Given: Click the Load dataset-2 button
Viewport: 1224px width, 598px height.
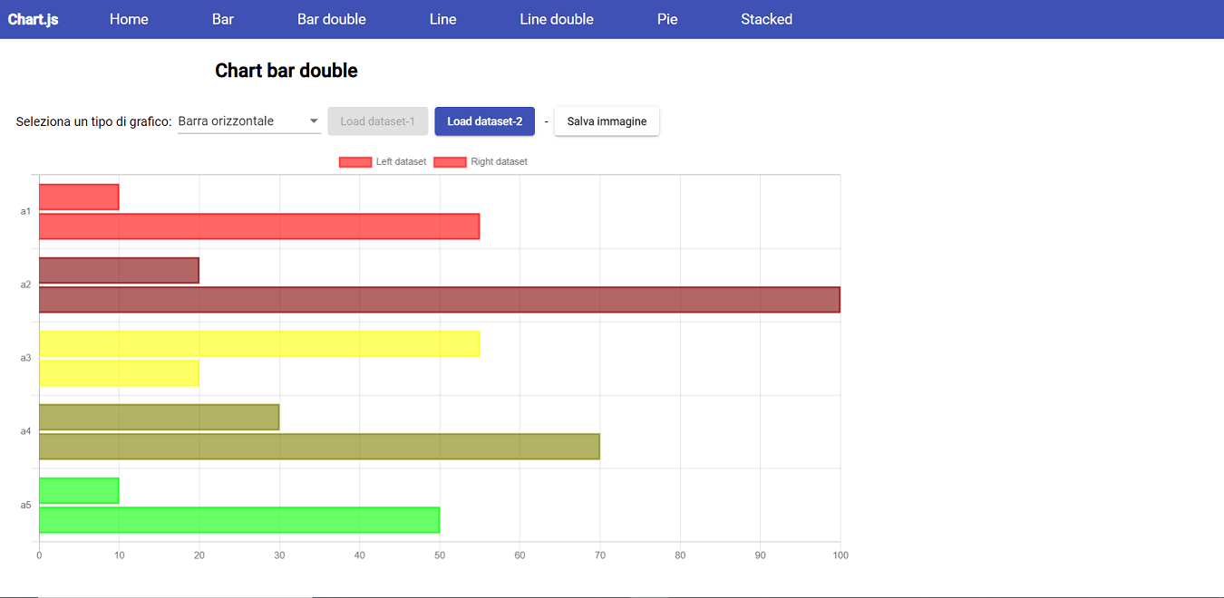Looking at the screenshot, I should (x=484, y=120).
